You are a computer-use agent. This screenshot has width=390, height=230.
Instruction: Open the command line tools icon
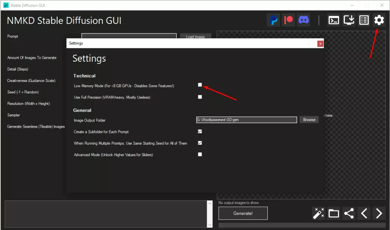(x=333, y=20)
